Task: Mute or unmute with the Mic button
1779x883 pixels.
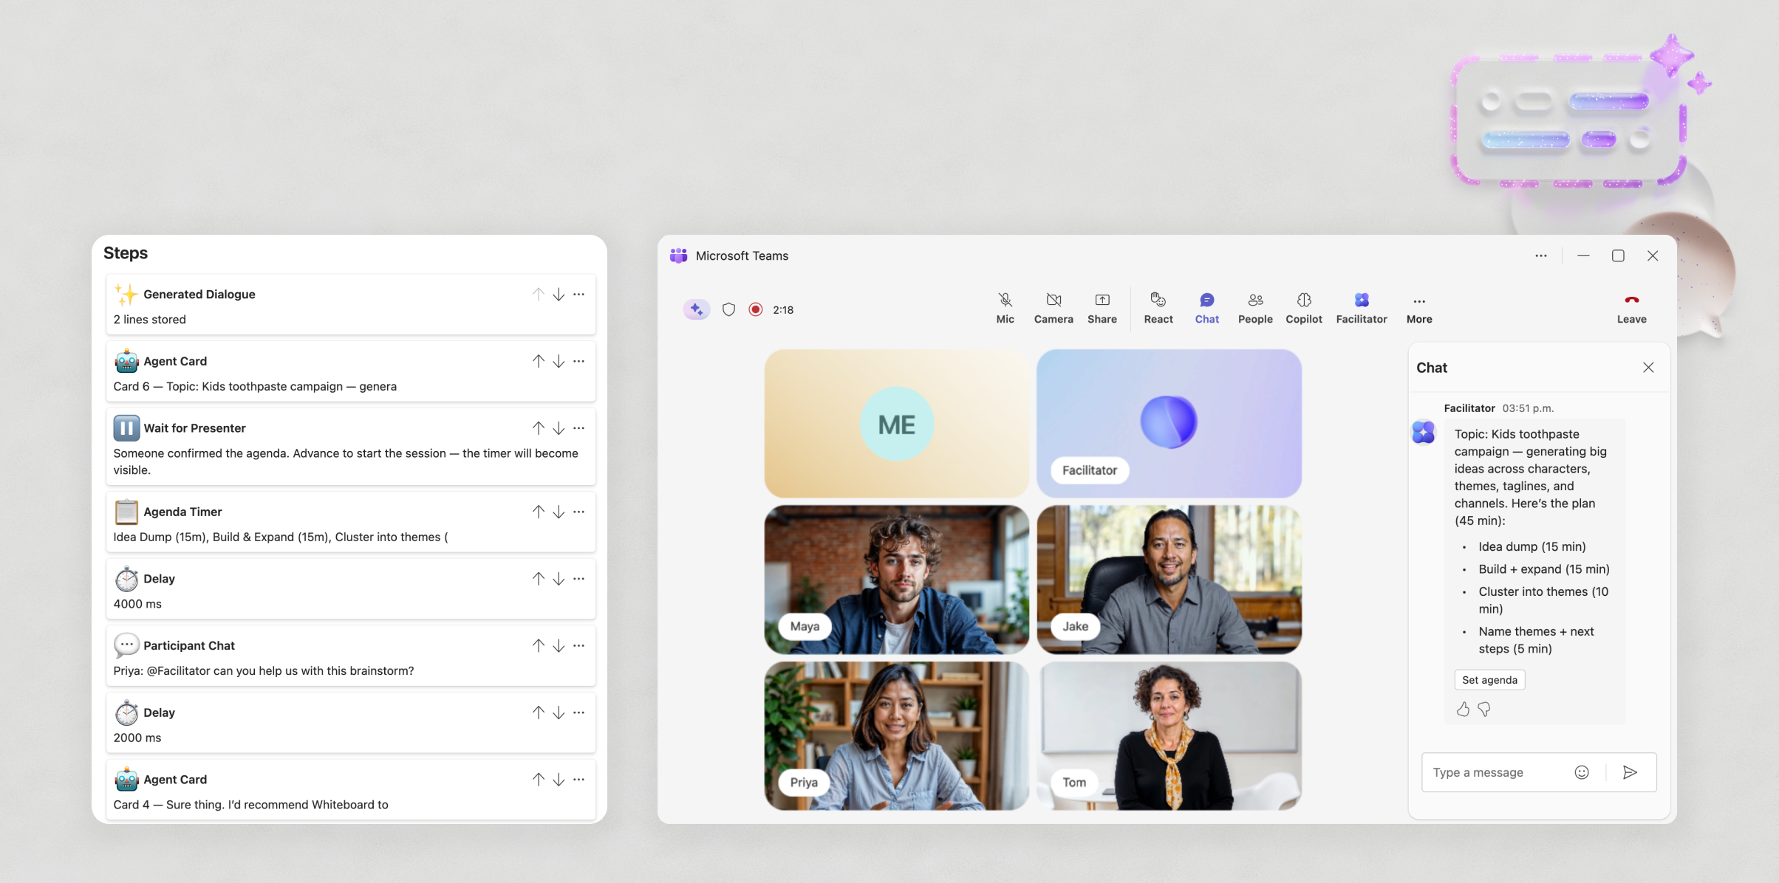Action: (x=1005, y=308)
